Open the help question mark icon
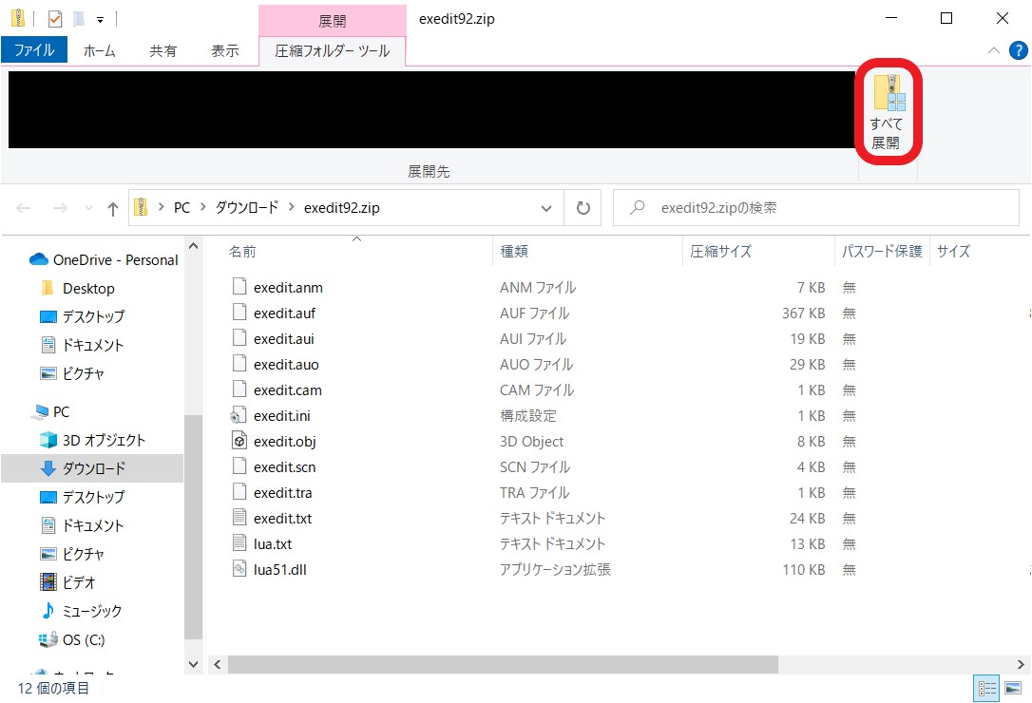Image resolution: width=1032 pixels, height=703 pixels. (1018, 50)
